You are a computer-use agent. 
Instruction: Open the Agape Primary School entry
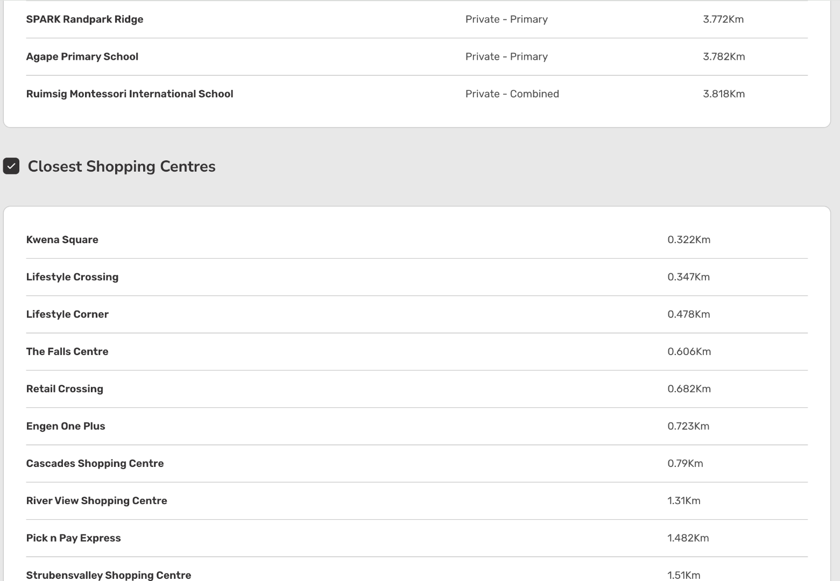pos(82,56)
